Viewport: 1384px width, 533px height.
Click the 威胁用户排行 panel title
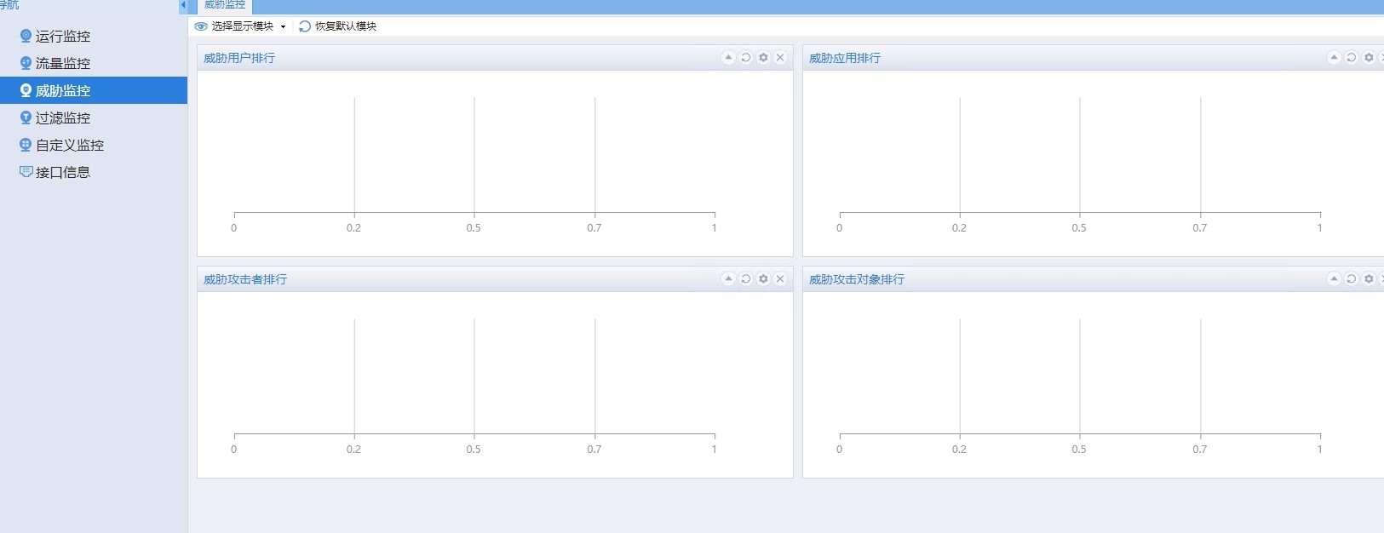tap(239, 58)
